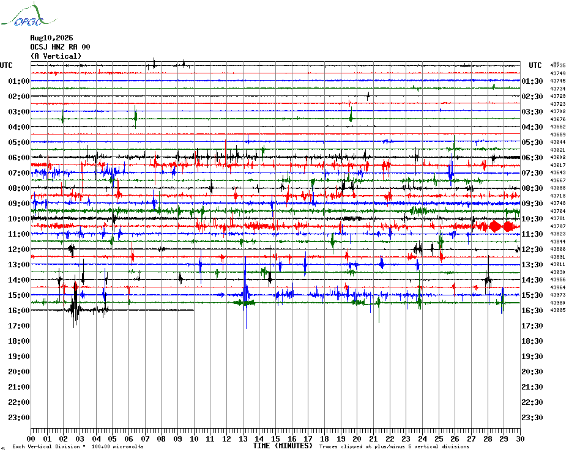The width and height of the screenshot is (569, 455).
Task: Click the (A Vertical) channel label
Action: pos(56,56)
